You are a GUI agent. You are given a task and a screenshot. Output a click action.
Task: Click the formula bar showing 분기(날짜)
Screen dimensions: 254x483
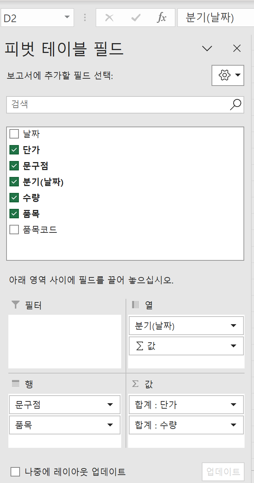[x=214, y=18]
